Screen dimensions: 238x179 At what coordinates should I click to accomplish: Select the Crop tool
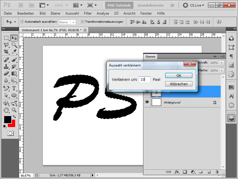[x=6, y=52]
